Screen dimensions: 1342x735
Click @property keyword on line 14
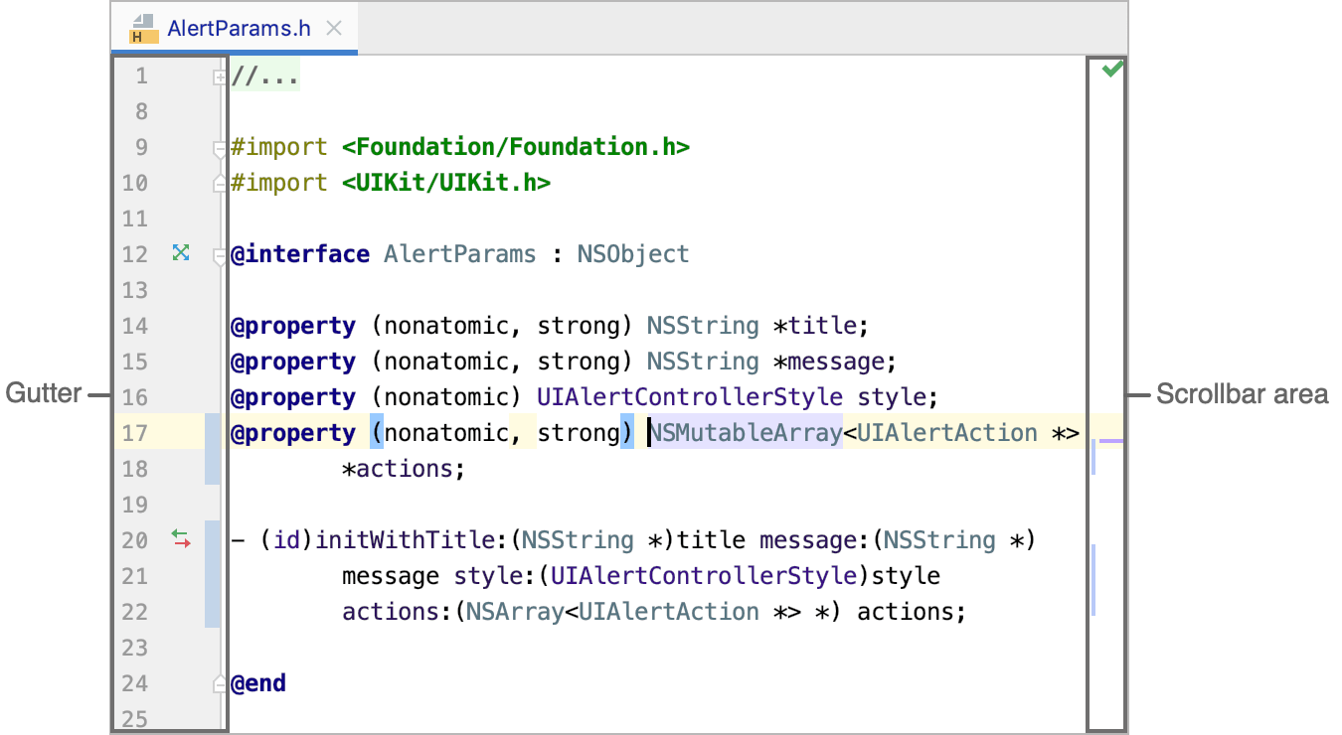pos(293,326)
